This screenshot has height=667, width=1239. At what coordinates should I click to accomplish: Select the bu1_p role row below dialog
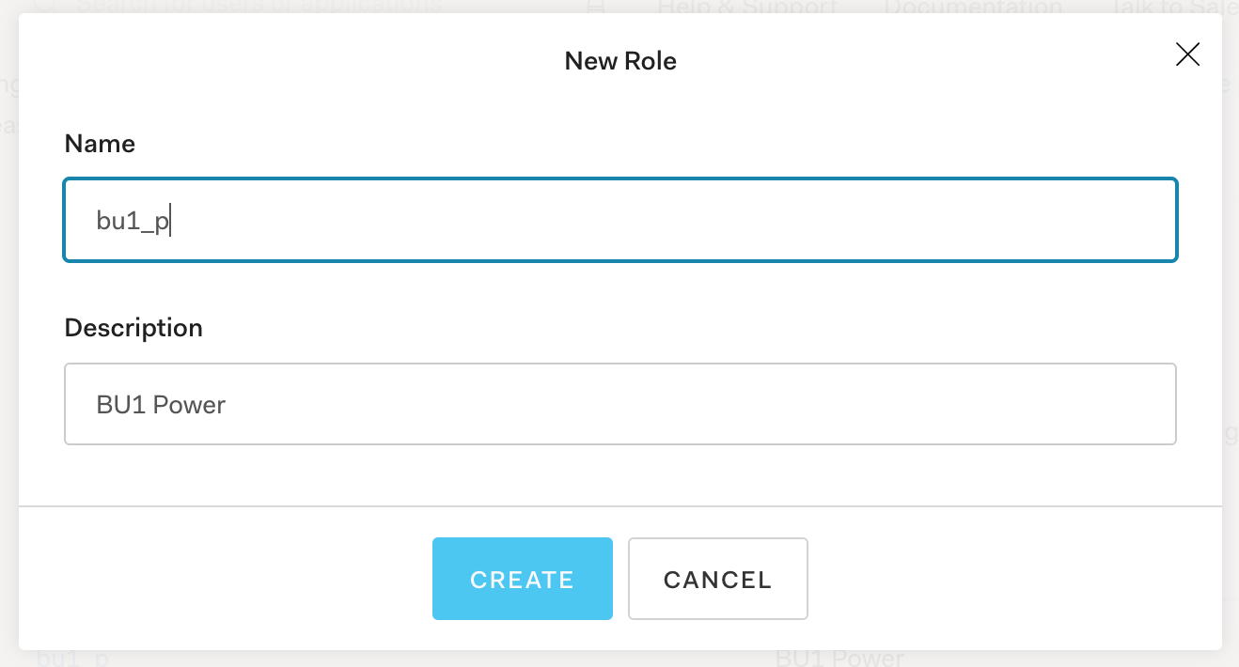tap(72, 659)
